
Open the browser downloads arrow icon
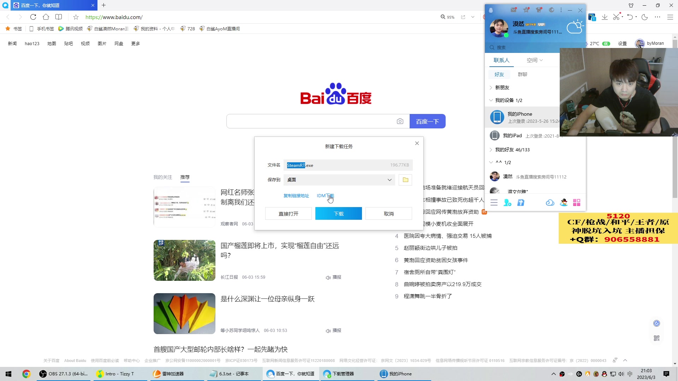(605, 17)
